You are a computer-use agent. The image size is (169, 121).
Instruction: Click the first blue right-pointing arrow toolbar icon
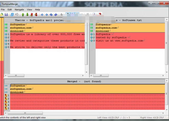(42, 15)
